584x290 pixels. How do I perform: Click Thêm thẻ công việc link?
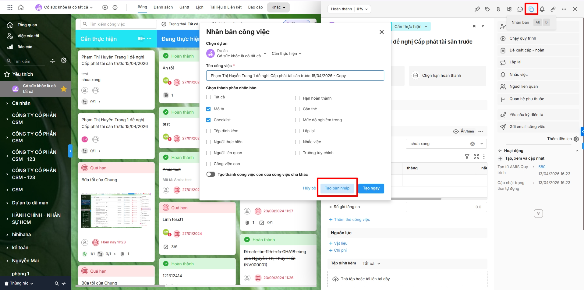[x=349, y=220]
